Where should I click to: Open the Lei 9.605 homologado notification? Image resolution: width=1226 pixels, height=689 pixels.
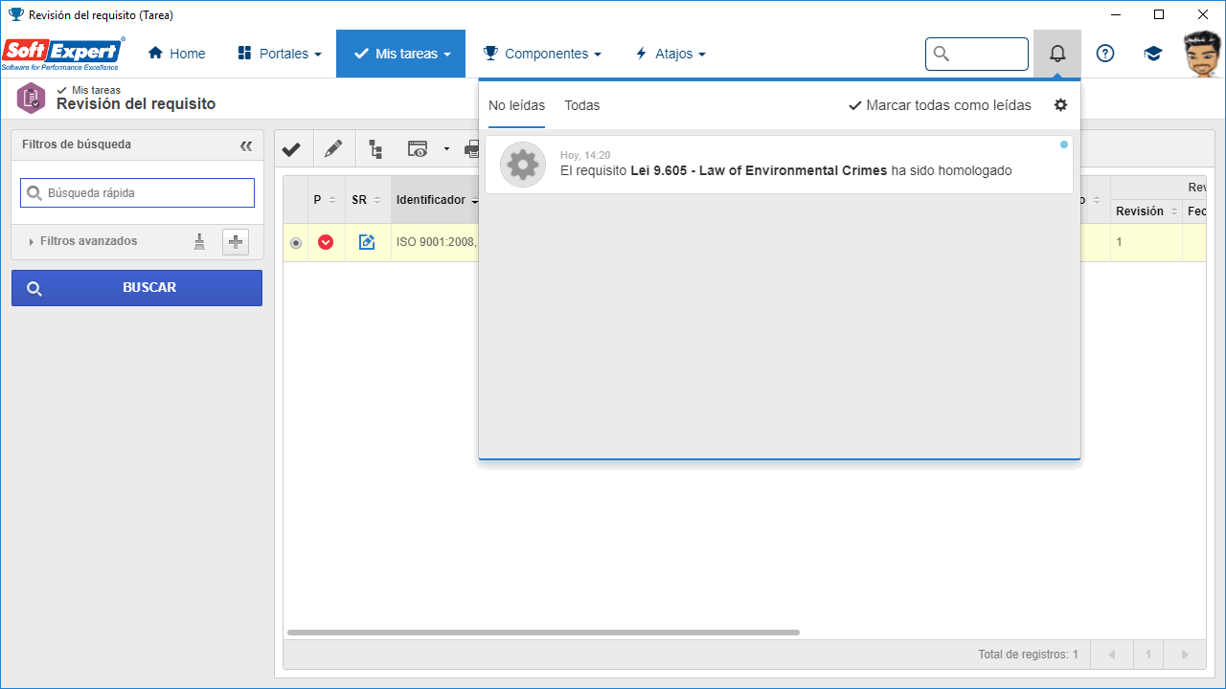coord(779,165)
